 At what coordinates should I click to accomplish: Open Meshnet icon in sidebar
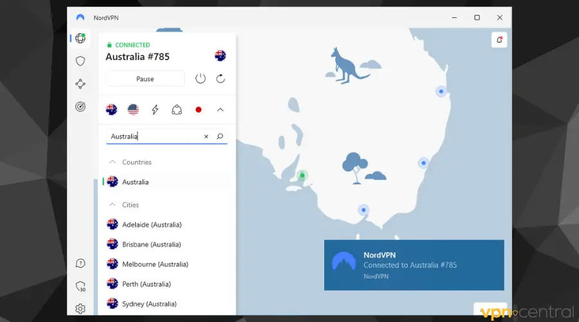point(80,84)
